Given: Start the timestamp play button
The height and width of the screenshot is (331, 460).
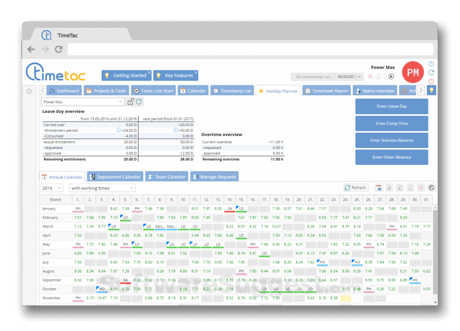Looking at the screenshot, I should coord(391,77).
